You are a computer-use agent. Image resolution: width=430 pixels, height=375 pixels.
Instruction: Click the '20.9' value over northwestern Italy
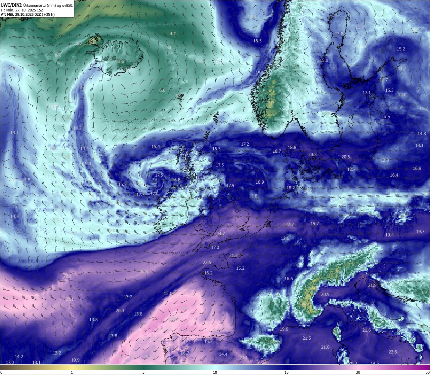325,294
